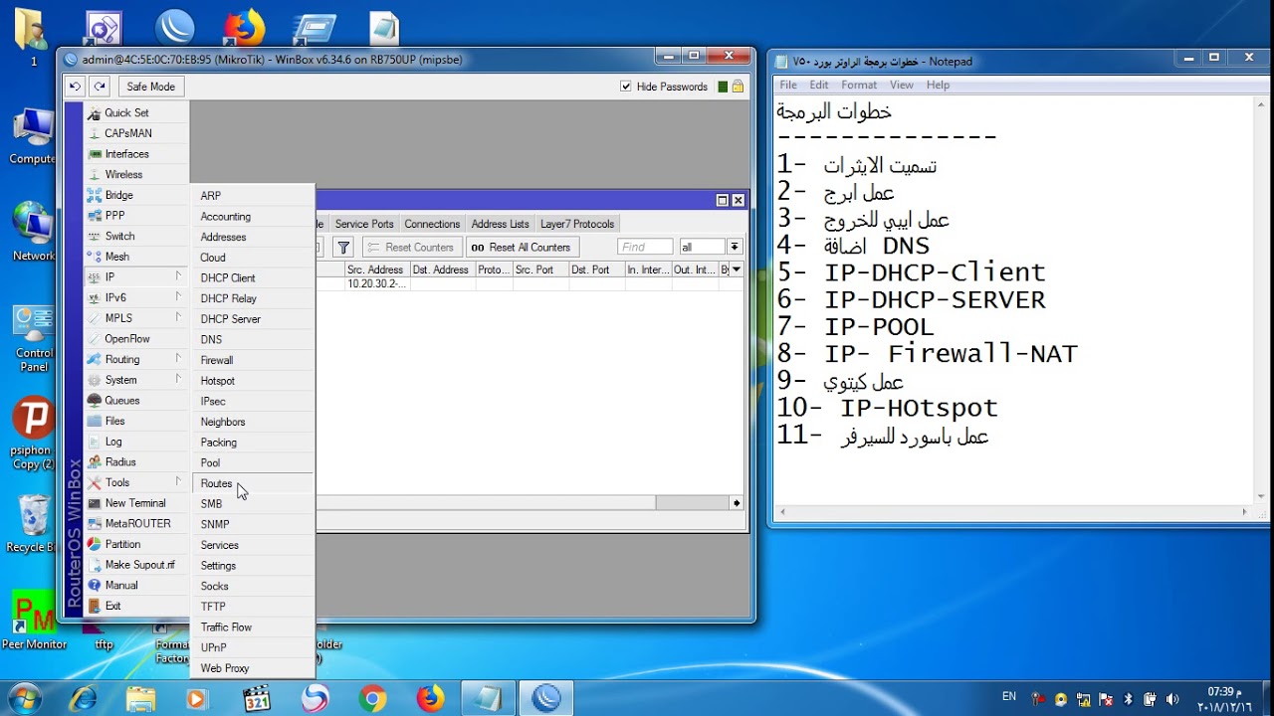Click the Redo arrow in WinBox toolbar
The height and width of the screenshot is (716, 1274).
point(100,87)
